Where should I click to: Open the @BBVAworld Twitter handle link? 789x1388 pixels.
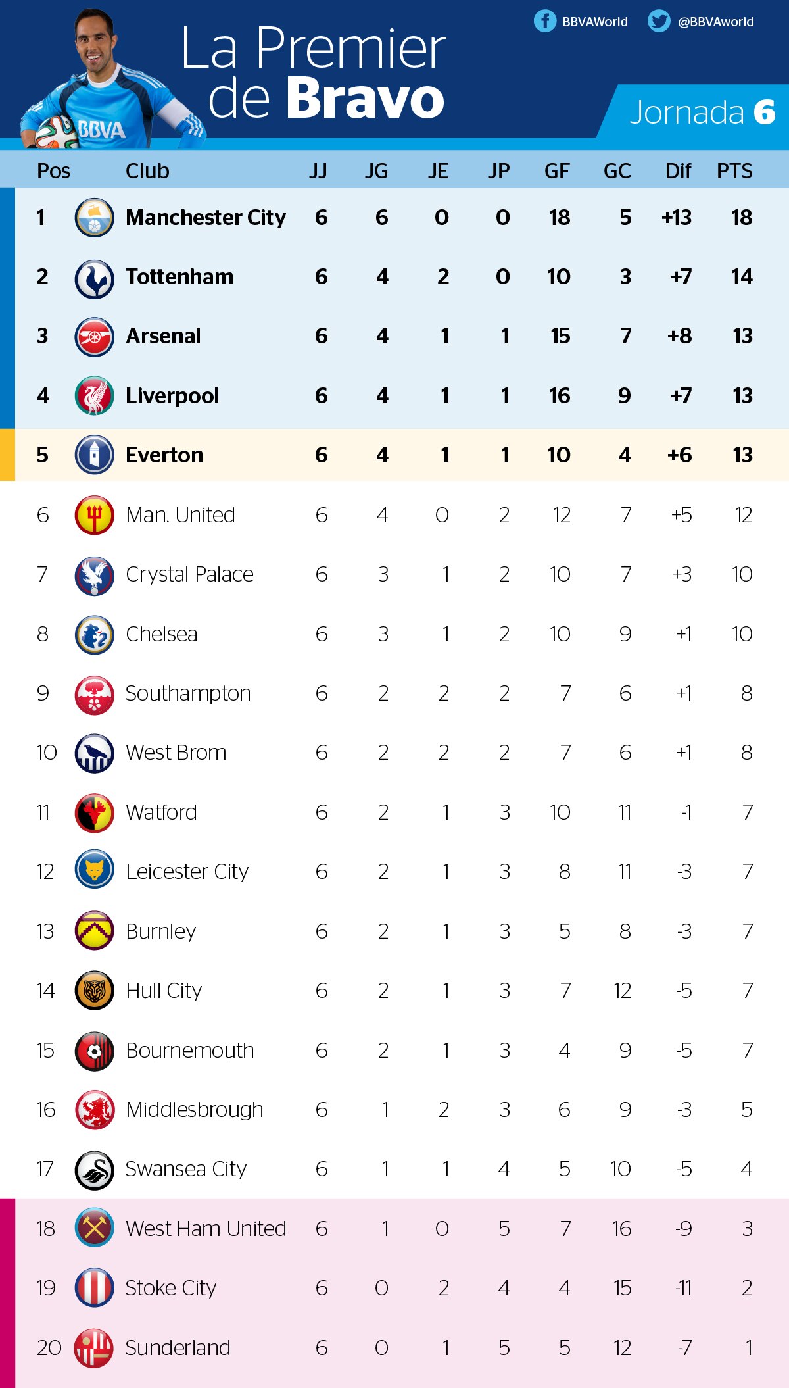coord(716,22)
